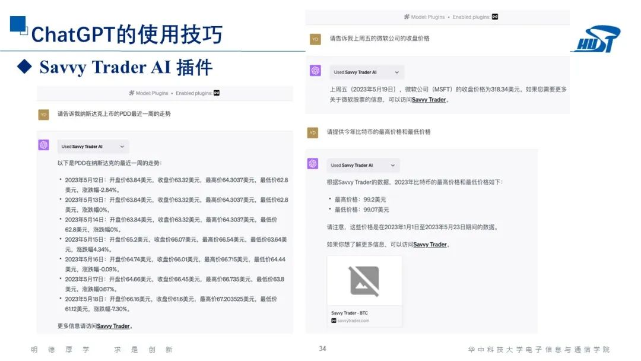Click the 2023年5月12日 PDD price row
Viewport: 641px width, 361px height.
pyautogui.click(x=176, y=185)
